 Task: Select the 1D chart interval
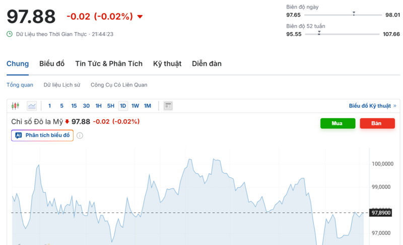[x=123, y=106]
